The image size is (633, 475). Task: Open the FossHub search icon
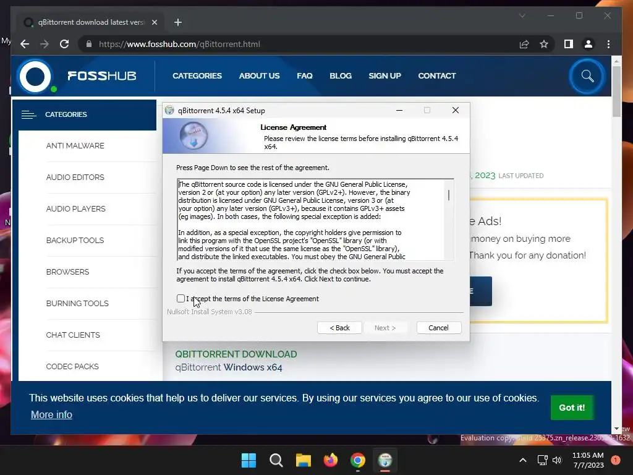coord(587,76)
